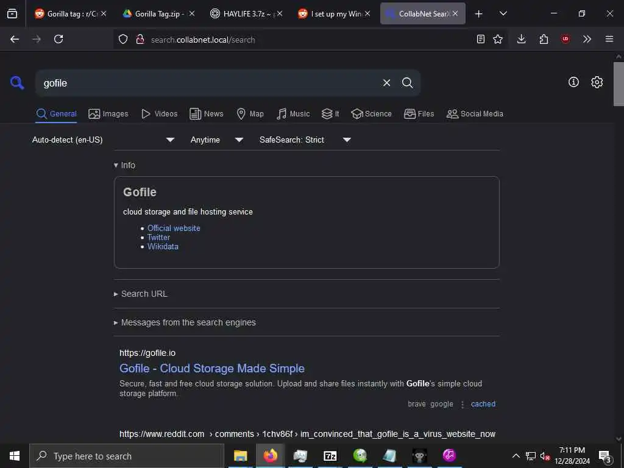This screenshot has height=468, width=624.
Task: Open a new browser tab
Action: click(x=479, y=14)
